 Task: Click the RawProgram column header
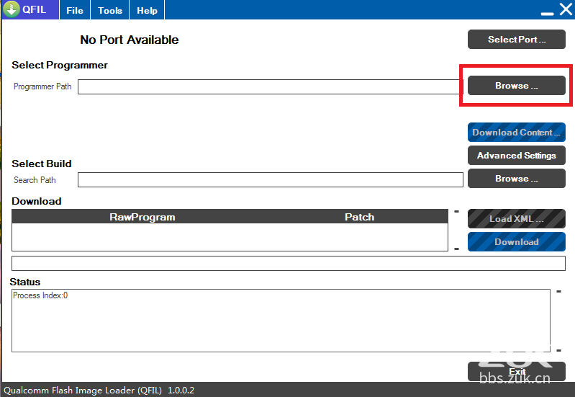[142, 217]
